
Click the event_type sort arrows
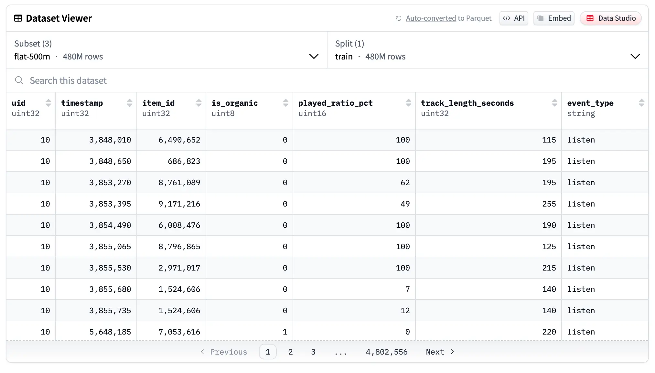(641, 103)
